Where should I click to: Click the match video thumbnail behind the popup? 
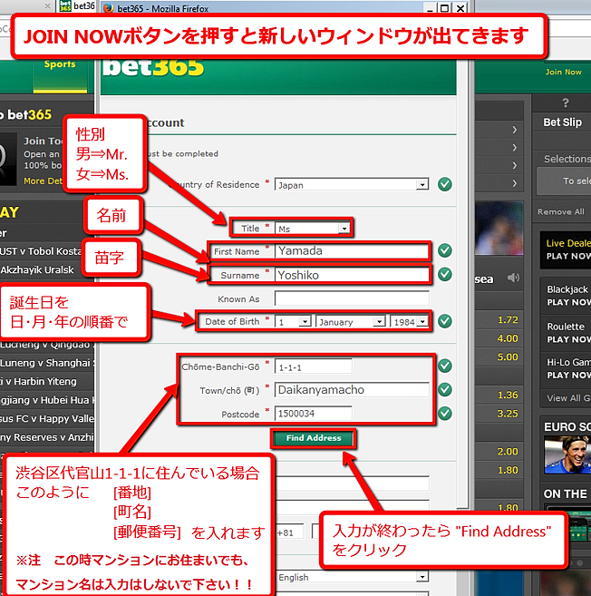(x=499, y=228)
